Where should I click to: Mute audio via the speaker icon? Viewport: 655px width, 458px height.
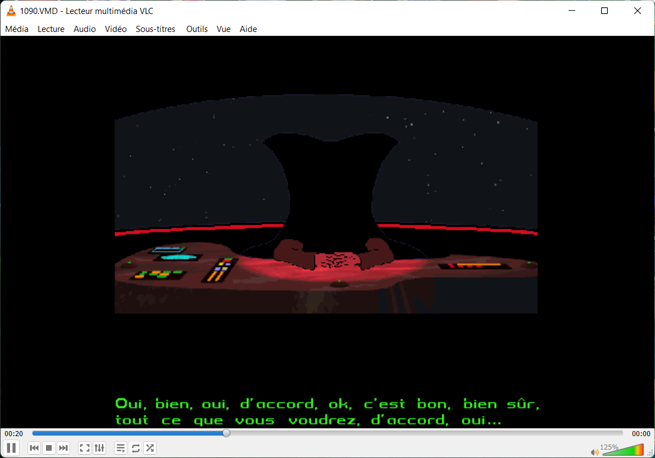[594, 452]
